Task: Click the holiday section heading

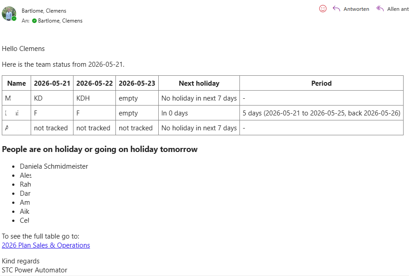Action: (100, 149)
